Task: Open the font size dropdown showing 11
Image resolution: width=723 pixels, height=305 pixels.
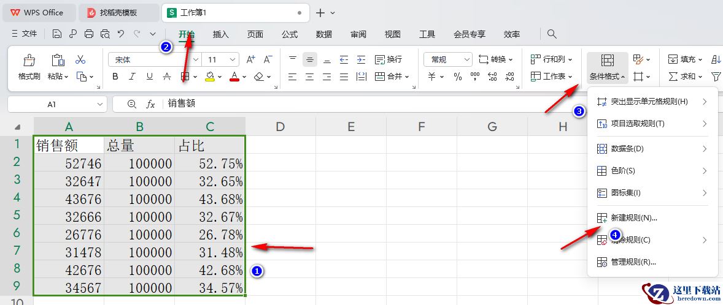Action: point(233,59)
